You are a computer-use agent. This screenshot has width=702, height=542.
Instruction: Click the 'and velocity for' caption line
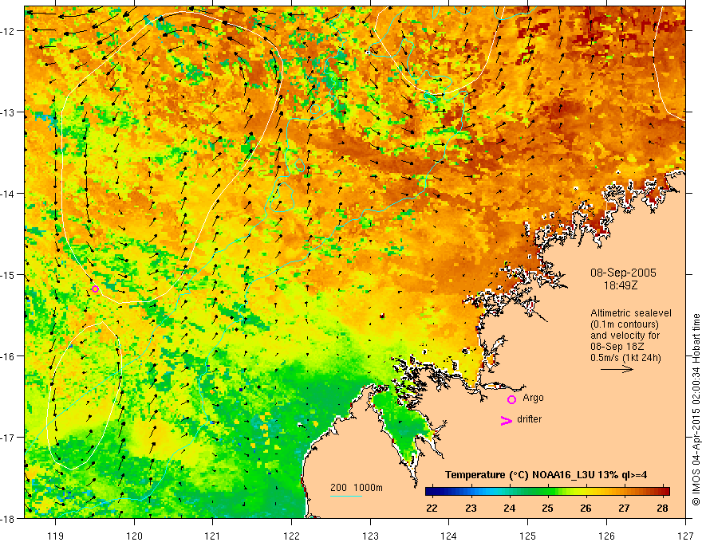click(625, 336)
